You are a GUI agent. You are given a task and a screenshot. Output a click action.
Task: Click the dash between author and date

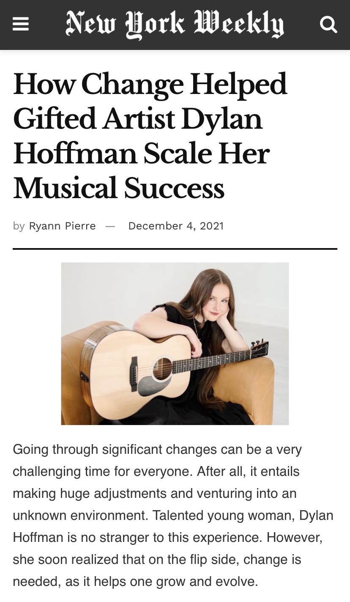110,226
